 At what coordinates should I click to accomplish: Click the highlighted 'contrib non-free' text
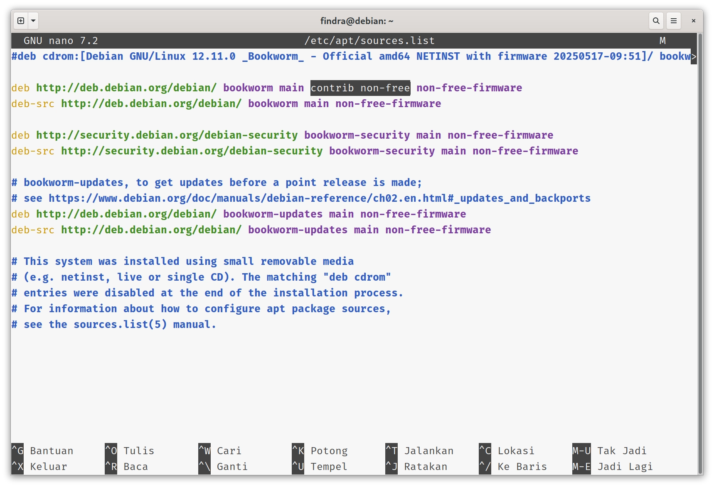(360, 88)
